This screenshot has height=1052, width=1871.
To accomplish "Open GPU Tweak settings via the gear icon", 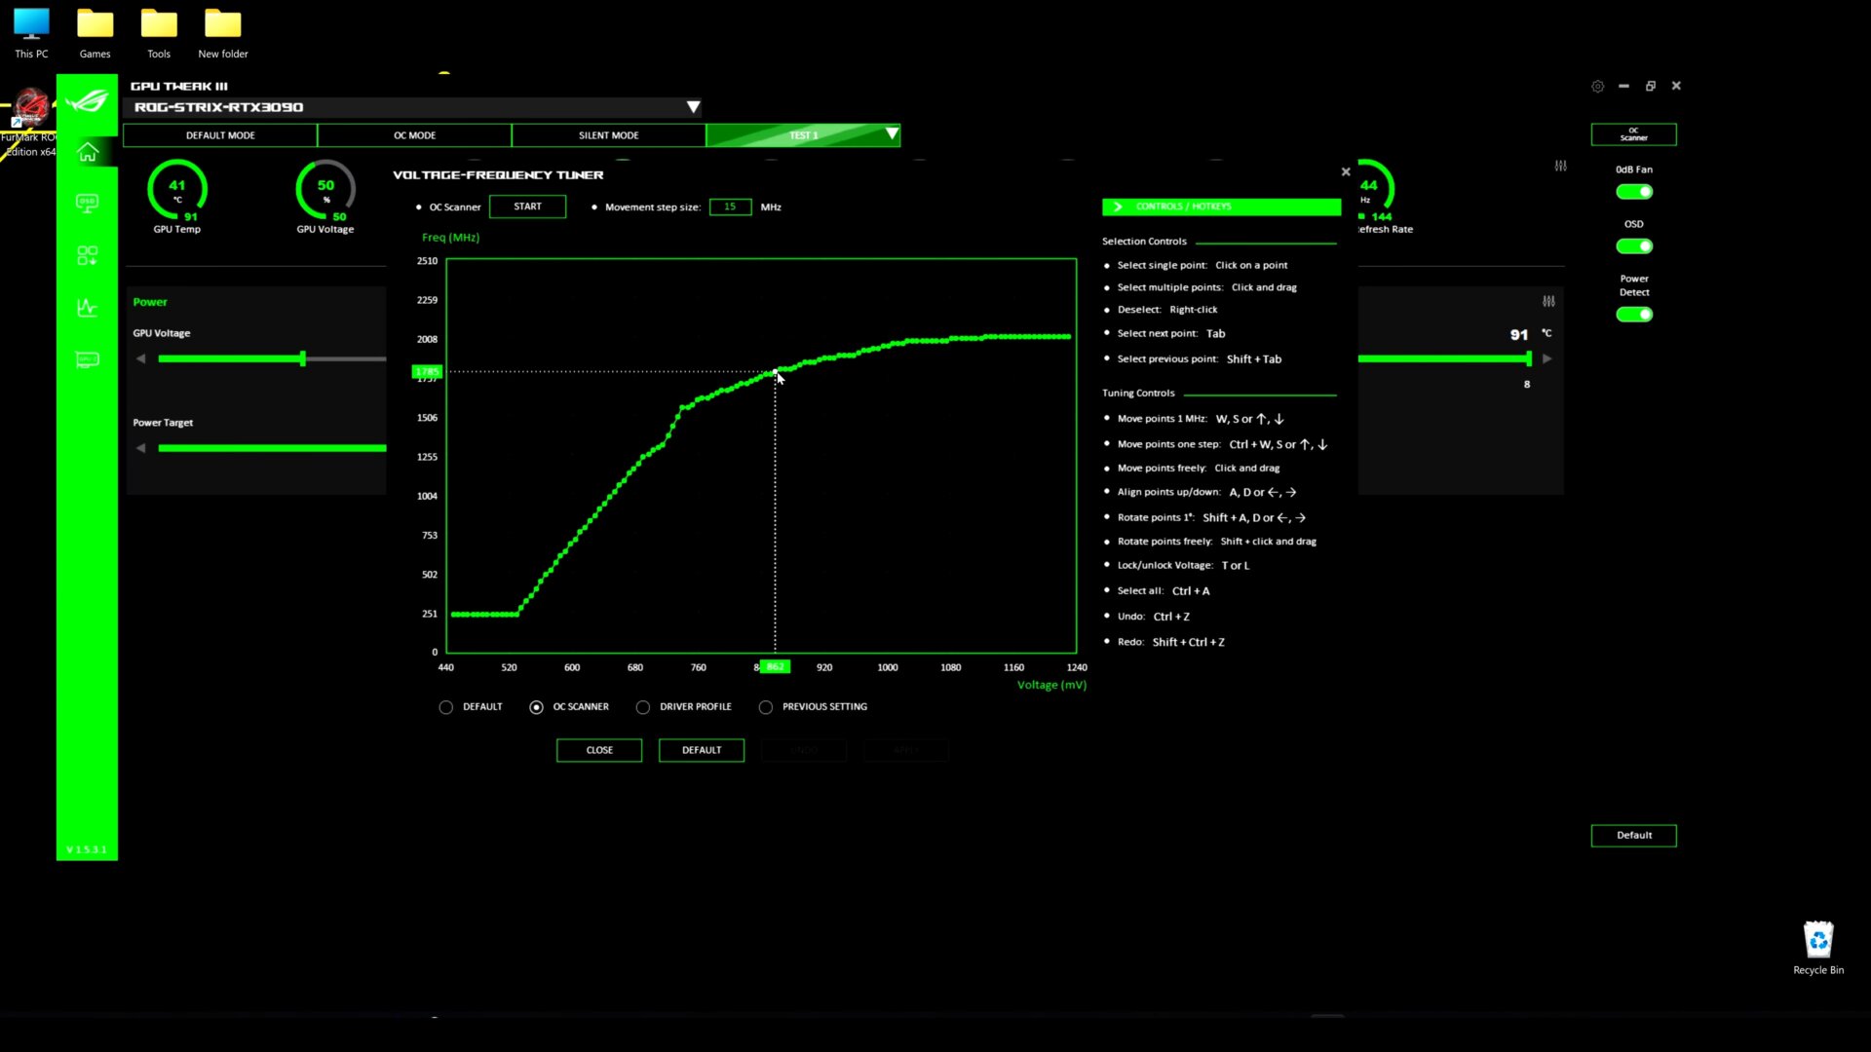I will [x=1597, y=86].
